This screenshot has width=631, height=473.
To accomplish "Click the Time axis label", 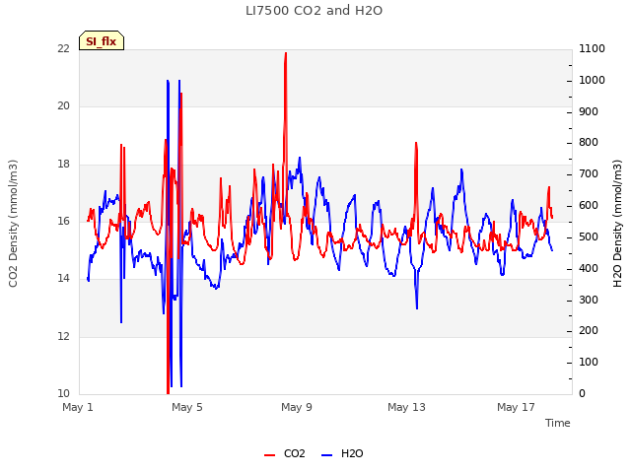I will pyautogui.click(x=558, y=423).
